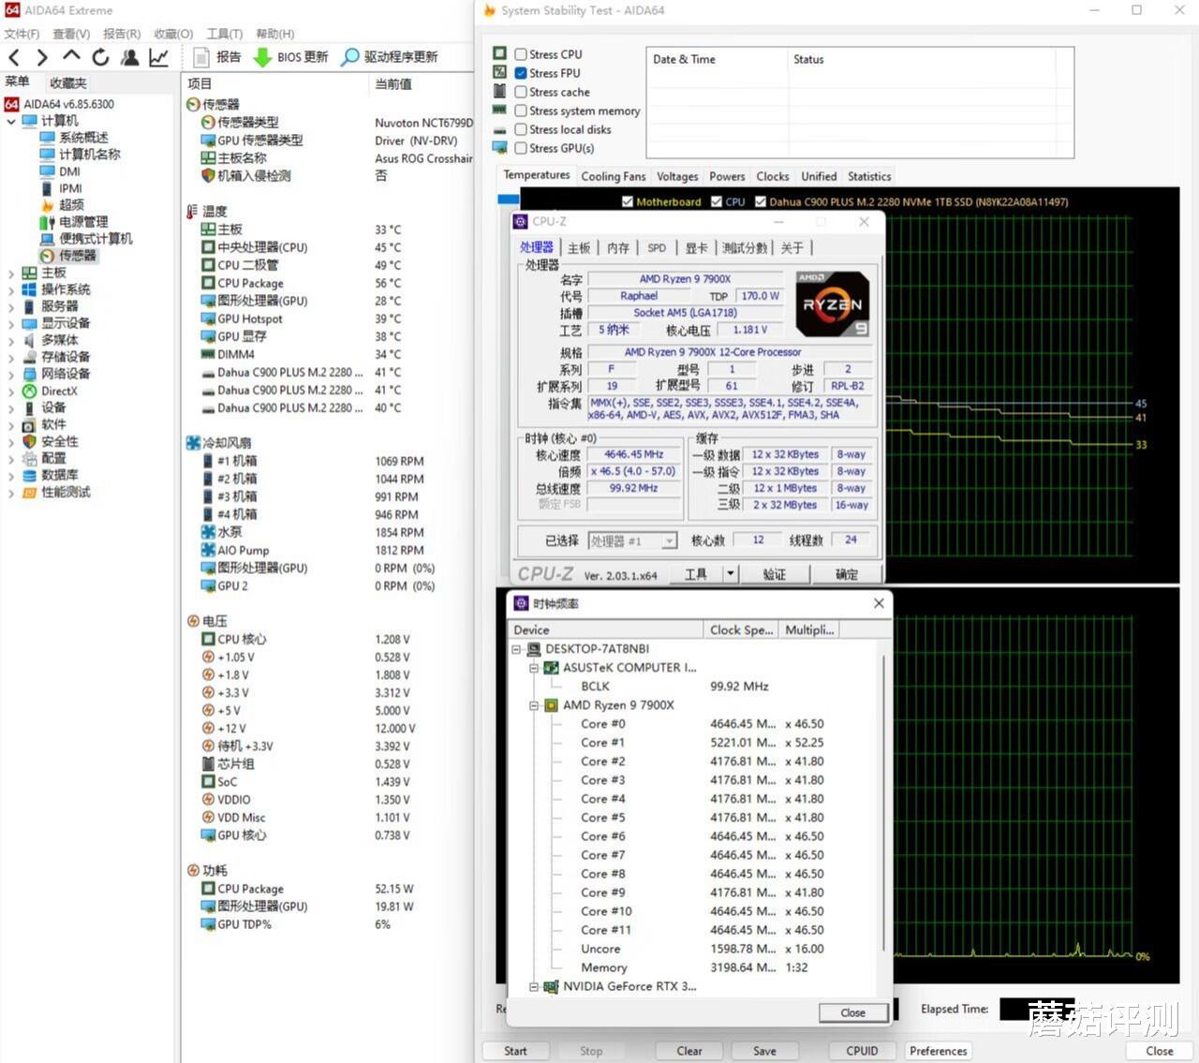Click the user profile icon in toolbar
This screenshot has width=1199, height=1063.
click(x=130, y=57)
